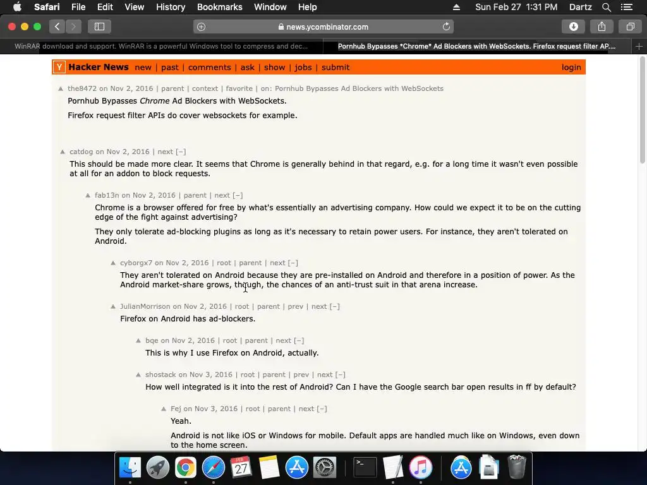647x485 pixels.
Task: Open Calendar from the Dock
Action: click(x=241, y=468)
